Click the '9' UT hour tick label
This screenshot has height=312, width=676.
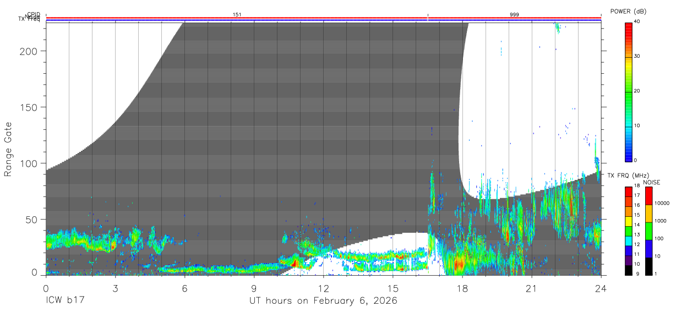click(254, 288)
